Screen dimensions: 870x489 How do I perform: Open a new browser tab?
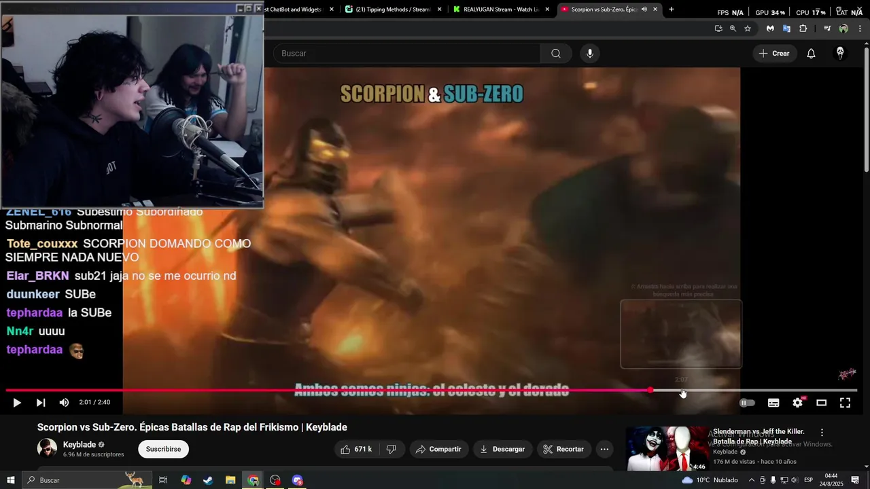[x=672, y=10]
